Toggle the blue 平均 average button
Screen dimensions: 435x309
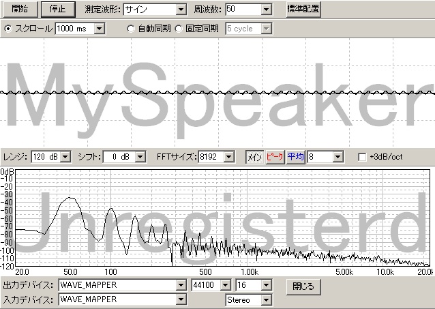295,157
